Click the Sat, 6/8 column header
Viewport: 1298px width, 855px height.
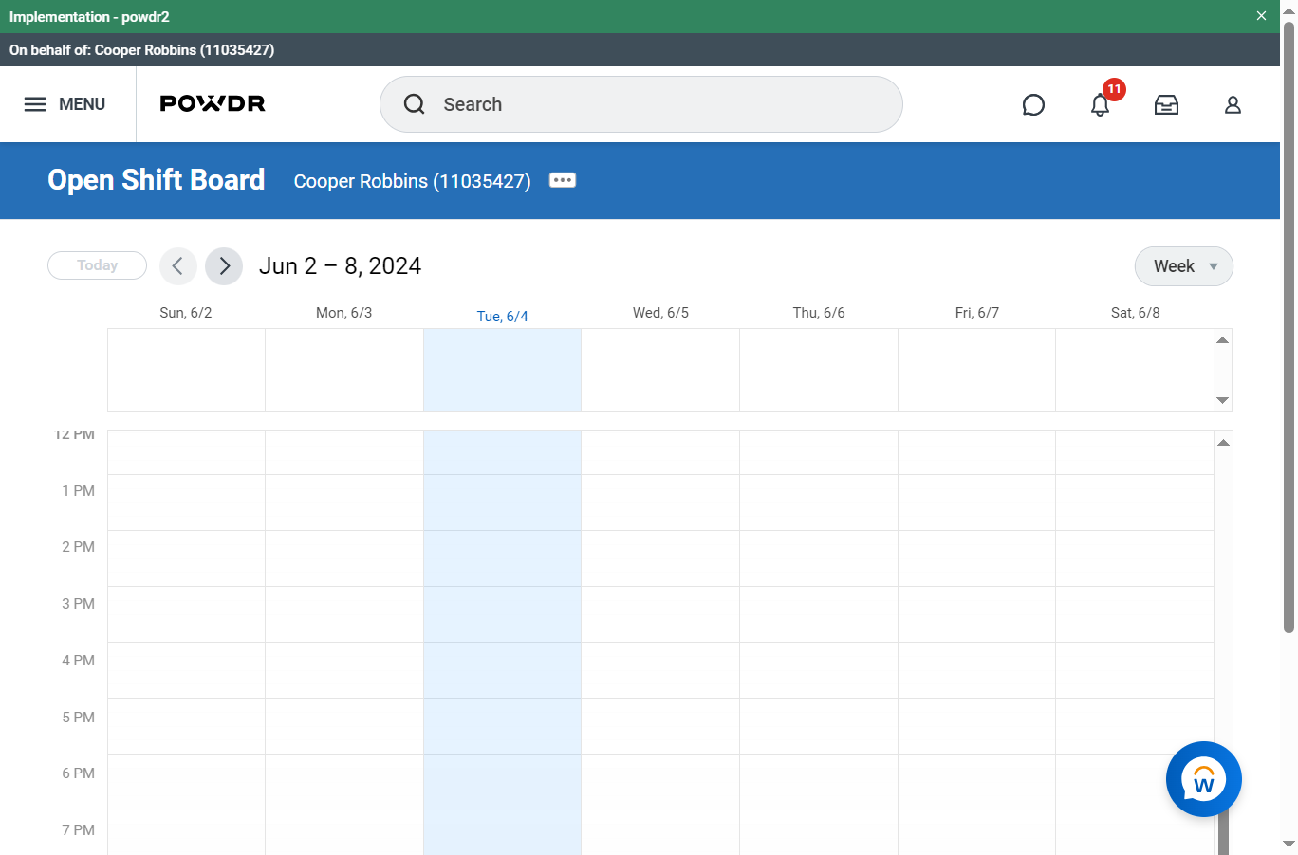[x=1135, y=313]
